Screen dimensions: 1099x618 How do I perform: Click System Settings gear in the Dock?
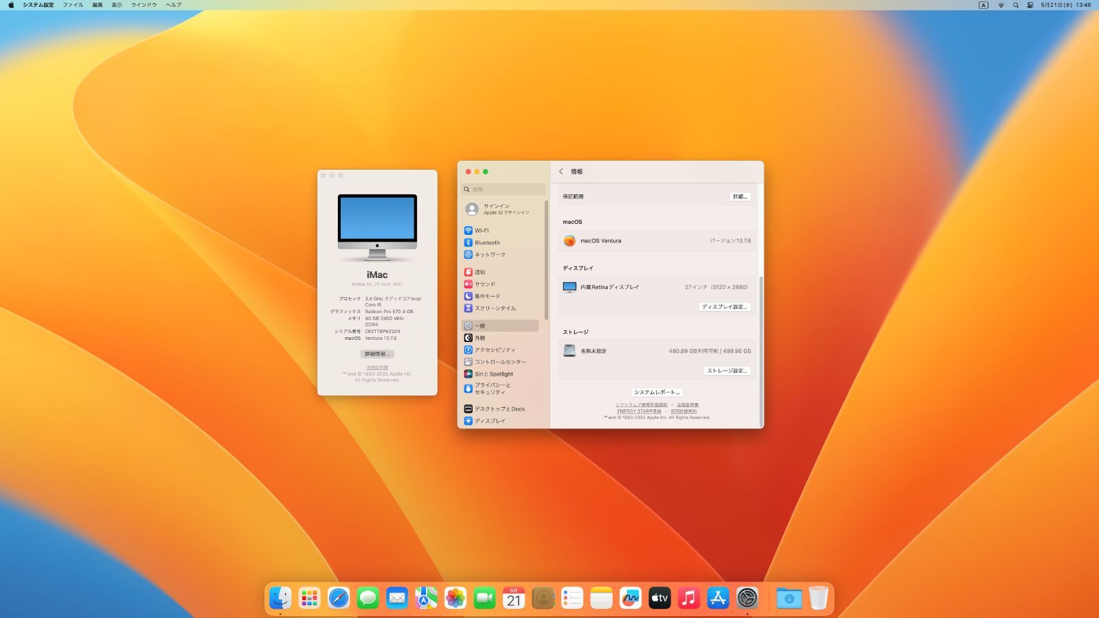[x=747, y=598]
